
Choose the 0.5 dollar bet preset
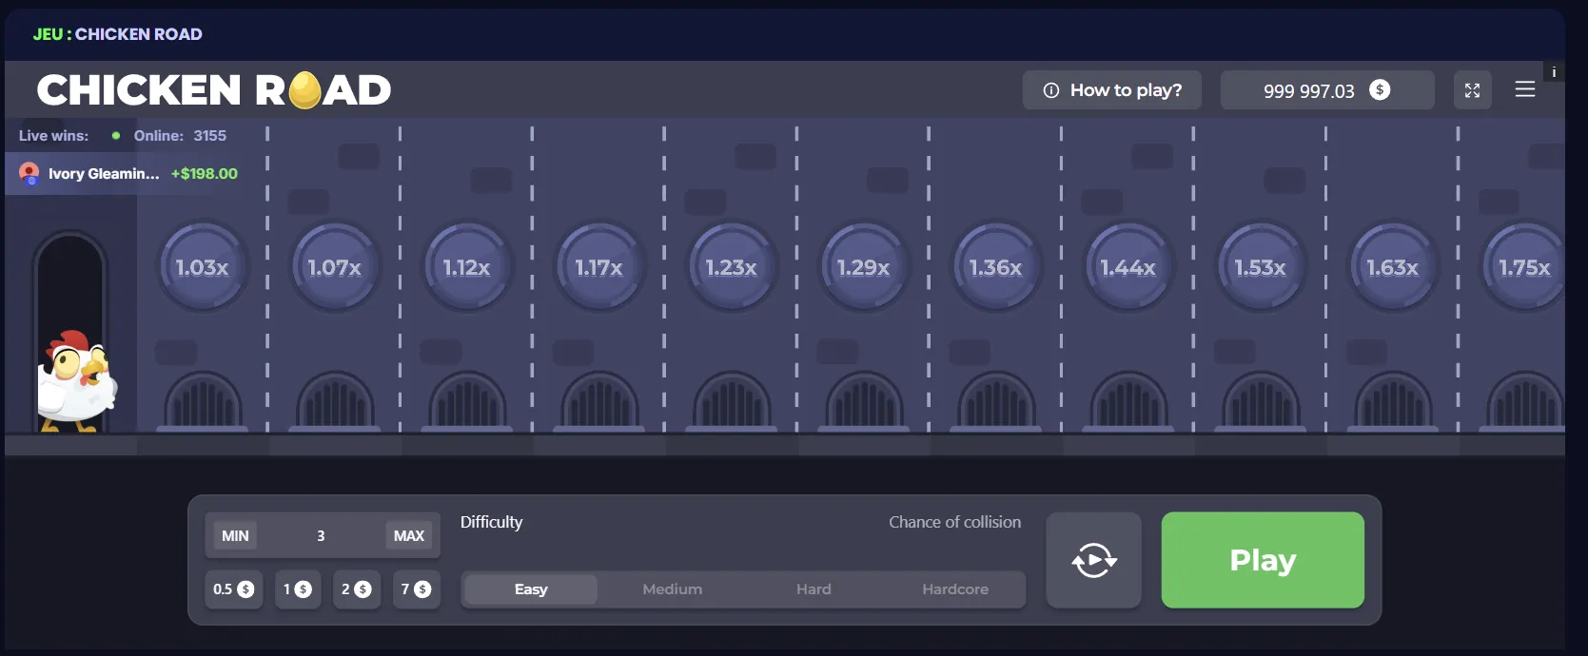pyautogui.click(x=233, y=589)
